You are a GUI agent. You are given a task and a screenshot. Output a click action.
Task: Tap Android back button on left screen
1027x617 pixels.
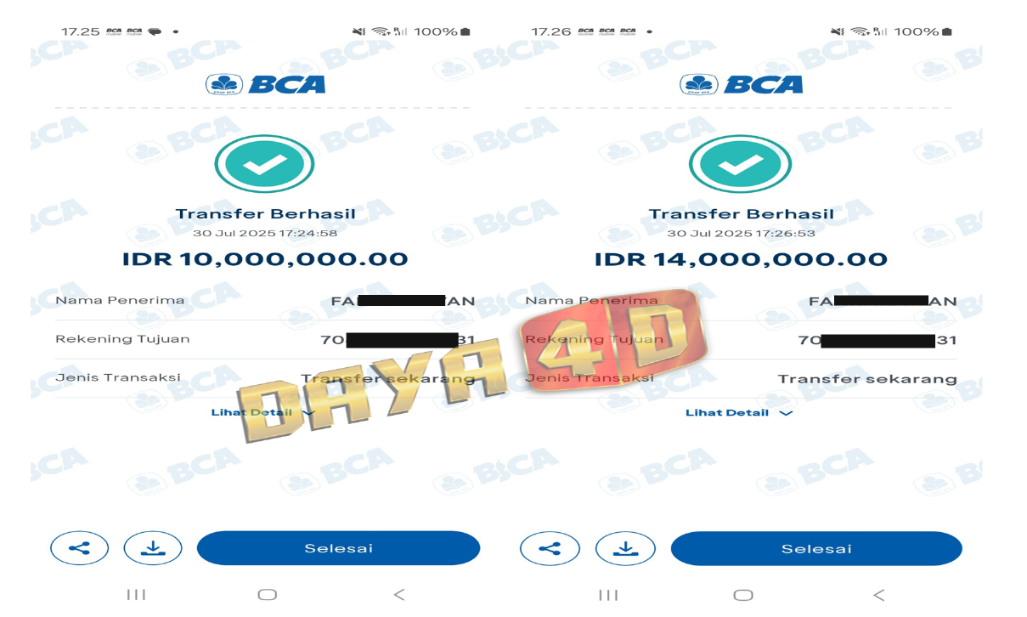[399, 595]
